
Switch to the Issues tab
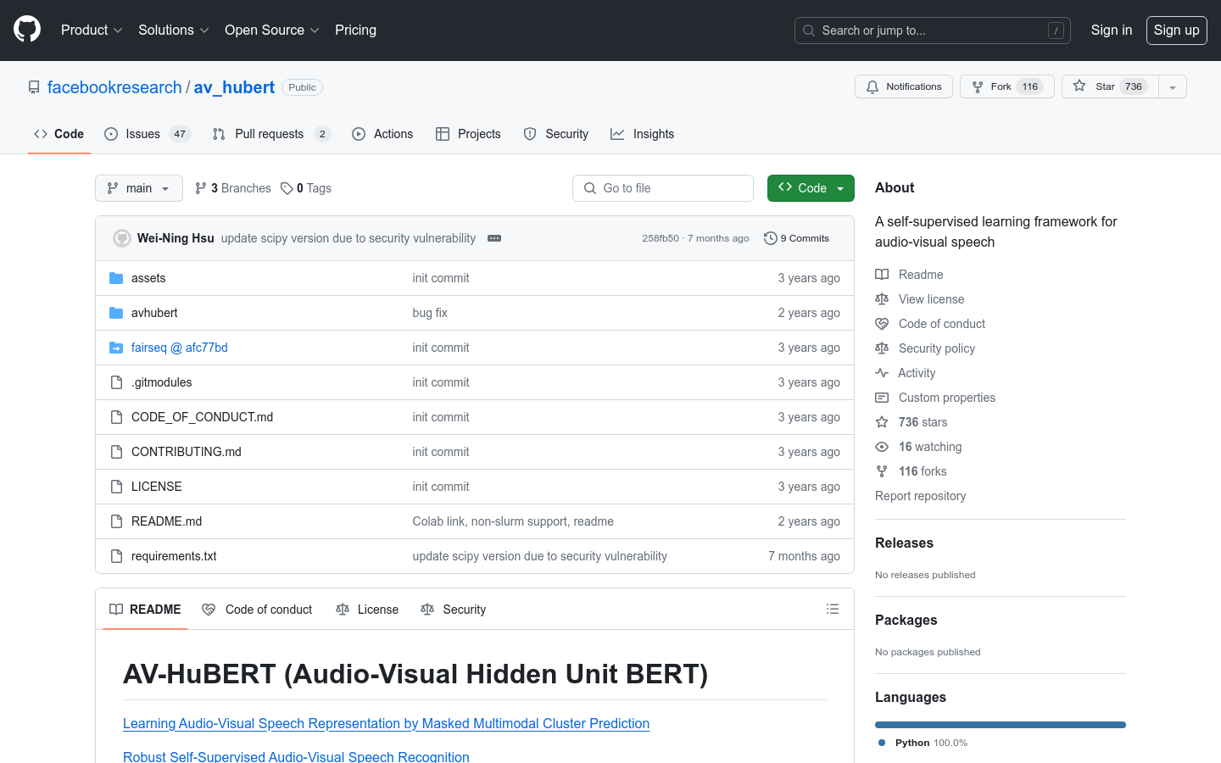point(148,134)
